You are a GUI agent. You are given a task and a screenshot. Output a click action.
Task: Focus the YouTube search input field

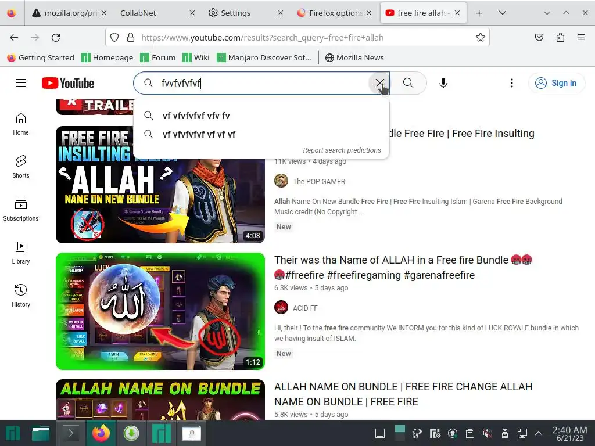tap(262, 83)
